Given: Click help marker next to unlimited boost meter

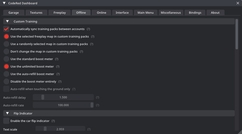Looking at the screenshot, I should tap(58, 66).
